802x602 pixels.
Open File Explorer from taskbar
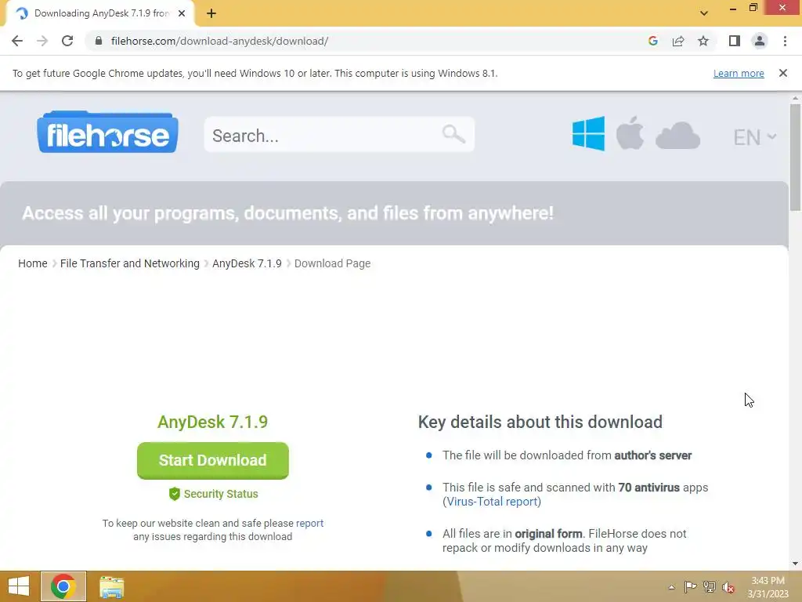[111, 587]
